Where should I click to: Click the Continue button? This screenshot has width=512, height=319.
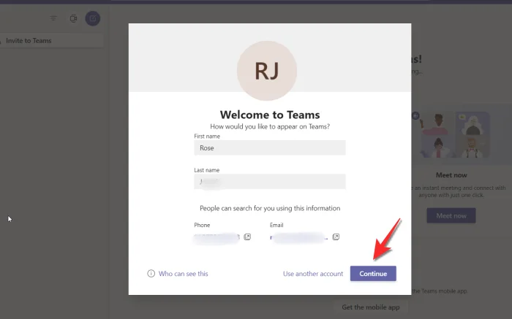click(x=373, y=274)
